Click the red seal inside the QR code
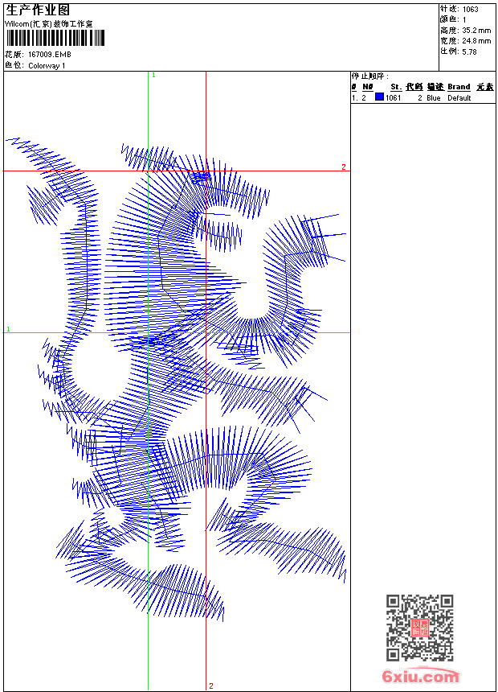The width and height of the screenshot is (498, 692). (x=419, y=628)
